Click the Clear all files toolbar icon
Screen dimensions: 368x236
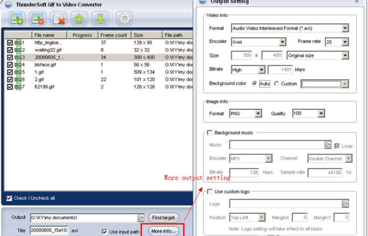pos(58,18)
